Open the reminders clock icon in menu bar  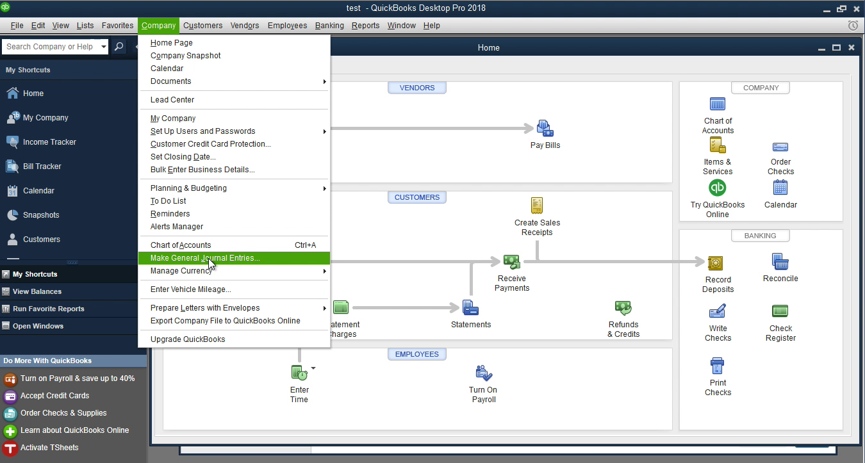click(853, 26)
